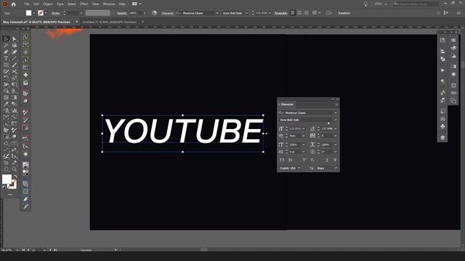465x261 pixels.
Task: Set align center in control bar
Action: 299,13
